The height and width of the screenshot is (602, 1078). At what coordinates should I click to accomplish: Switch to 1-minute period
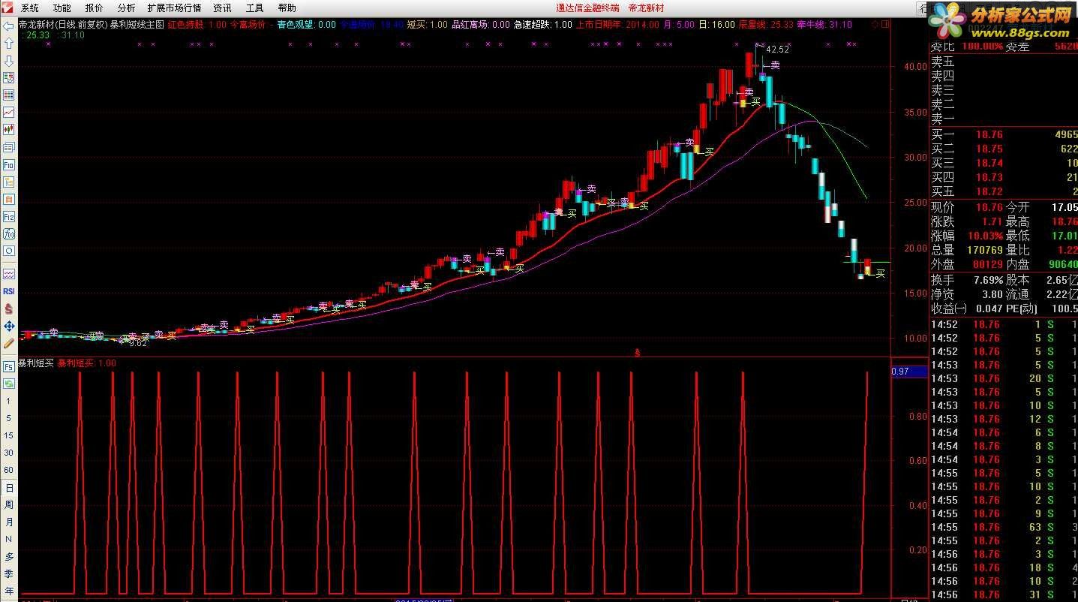click(9, 401)
